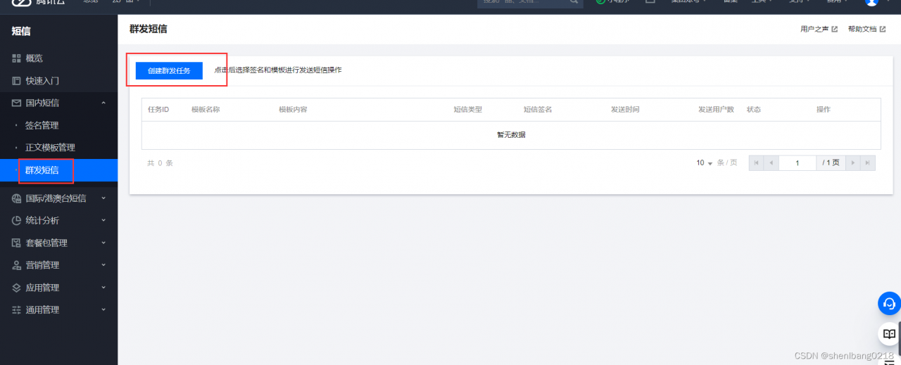Screen dimensions: 901x365
Task: Click the 暂无数据 empty table message
Action: (x=511, y=134)
